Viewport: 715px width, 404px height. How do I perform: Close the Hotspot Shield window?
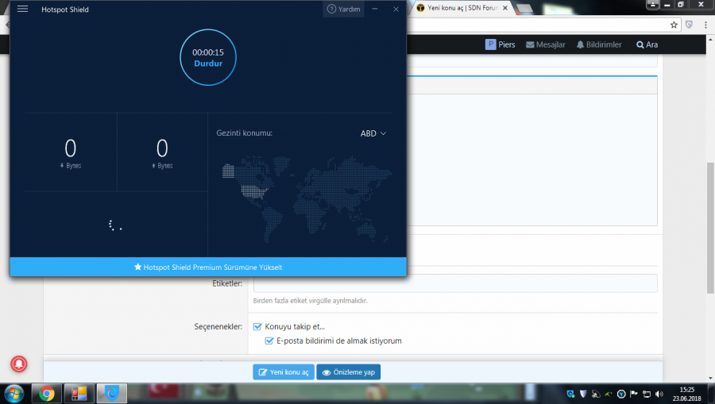396,9
